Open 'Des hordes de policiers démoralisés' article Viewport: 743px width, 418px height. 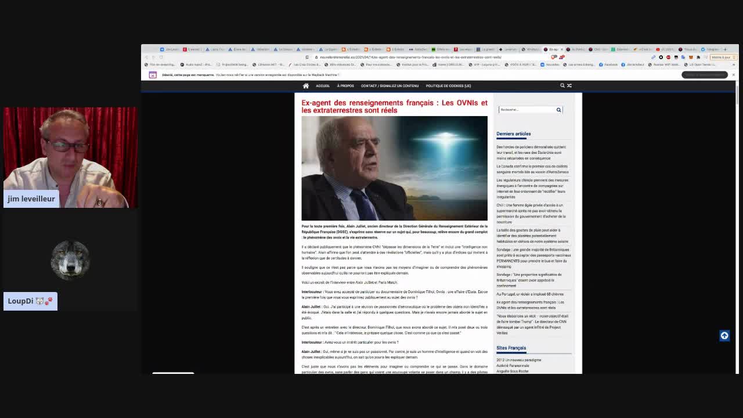pos(531,153)
